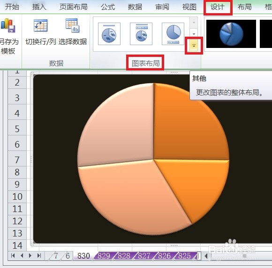
Task: Select the active sheet tab 830
Action: pyautogui.click(x=83, y=256)
